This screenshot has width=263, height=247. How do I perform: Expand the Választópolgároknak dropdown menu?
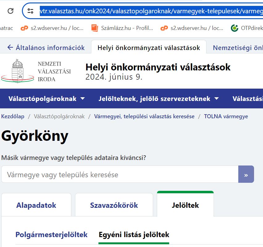click(47, 99)
